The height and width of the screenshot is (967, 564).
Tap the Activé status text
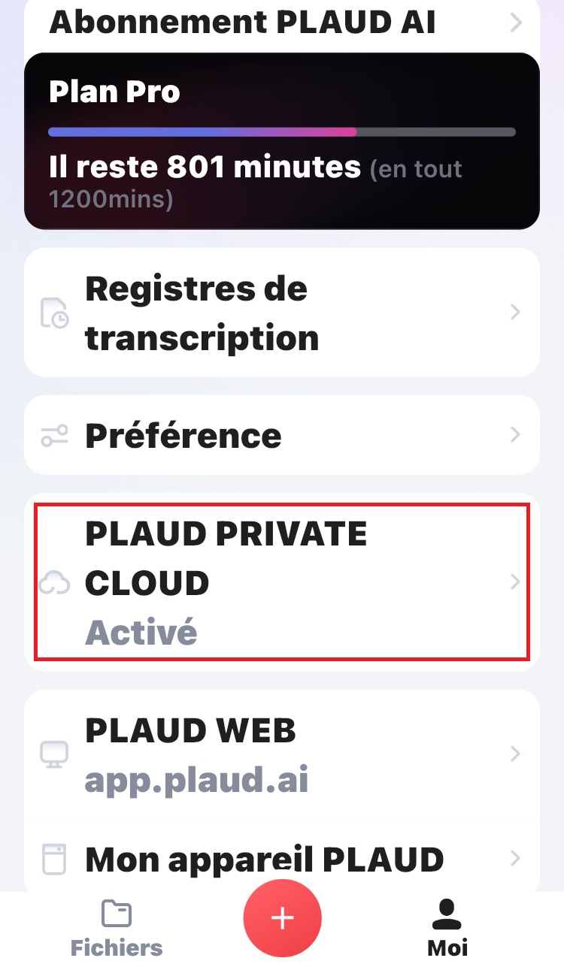pos(141,633)
